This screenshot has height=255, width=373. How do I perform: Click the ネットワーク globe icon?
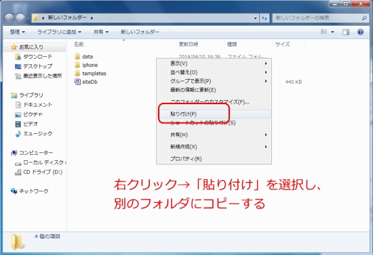click(x=14, y=191)
